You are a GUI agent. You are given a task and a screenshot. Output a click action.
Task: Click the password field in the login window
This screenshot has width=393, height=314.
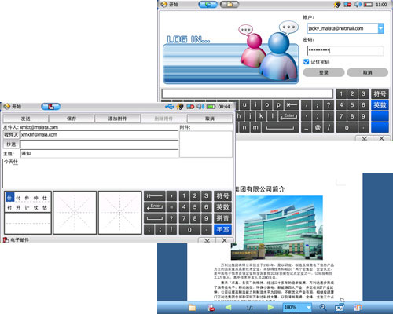tap(345, 50)
